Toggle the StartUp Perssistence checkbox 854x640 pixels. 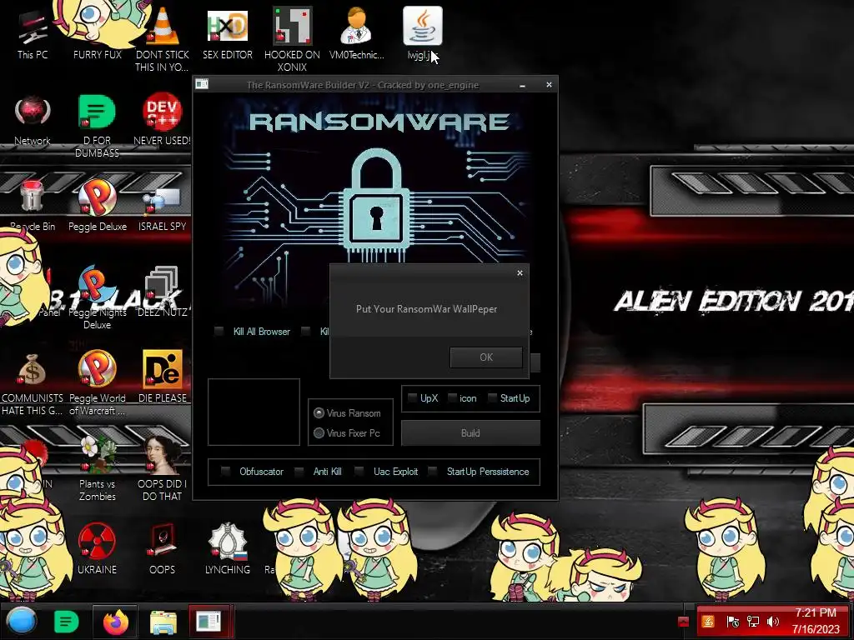coord(433,472)
